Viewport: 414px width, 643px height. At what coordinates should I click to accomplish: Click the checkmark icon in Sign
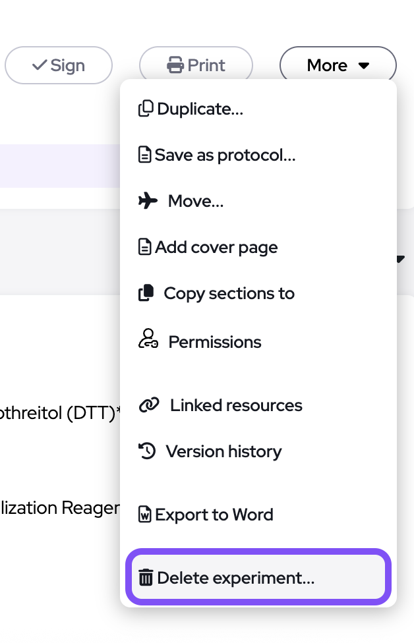coord(39,66)
